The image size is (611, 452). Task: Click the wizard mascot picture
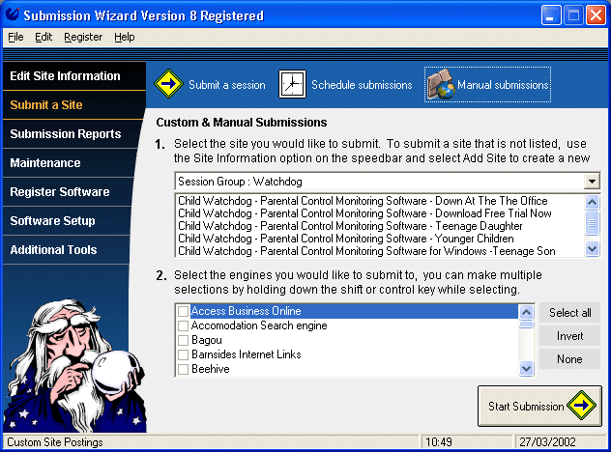(x=74, y=365)
